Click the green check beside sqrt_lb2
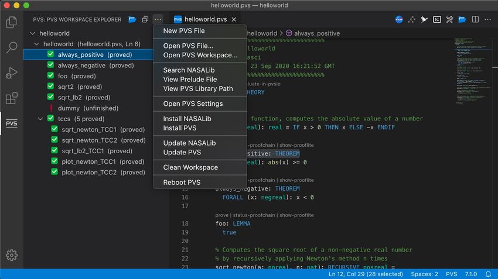Viewport: 498px width, 279px height. click(x=50, y=97)
